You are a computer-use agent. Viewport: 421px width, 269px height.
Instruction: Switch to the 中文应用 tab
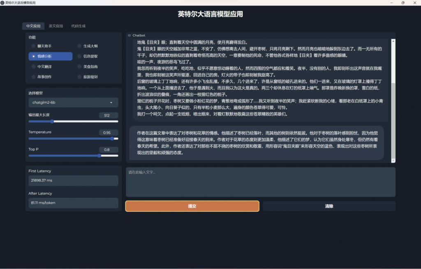click(x=33, y=26)
